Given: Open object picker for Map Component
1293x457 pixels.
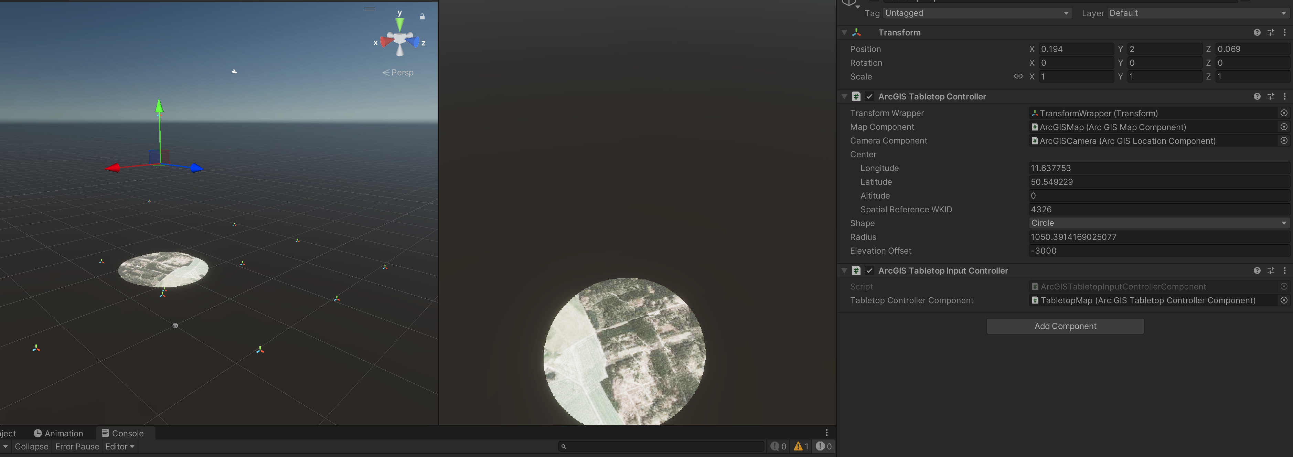Looking at the screenshot, I should pyautogui.click(x=1284, y=127).
